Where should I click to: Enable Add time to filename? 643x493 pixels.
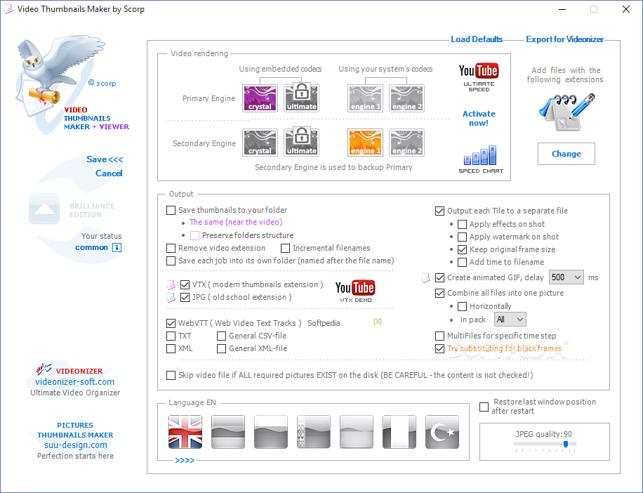coord(462,262)
